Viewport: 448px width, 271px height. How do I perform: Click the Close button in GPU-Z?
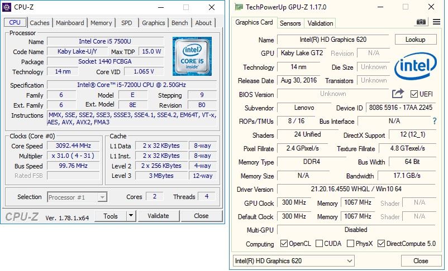coord(421,261)
